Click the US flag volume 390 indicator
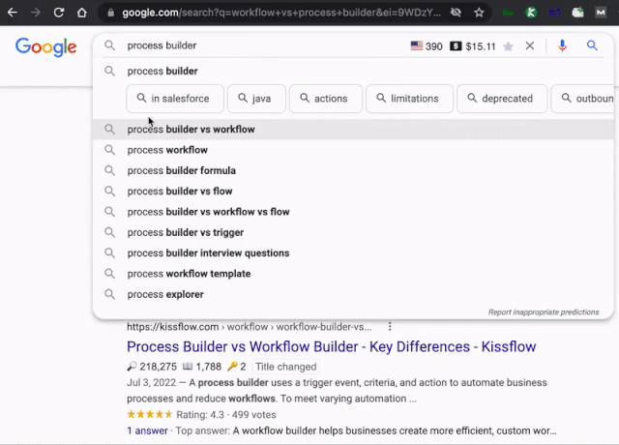The image size is (619, 445). [x=427, y=46]
